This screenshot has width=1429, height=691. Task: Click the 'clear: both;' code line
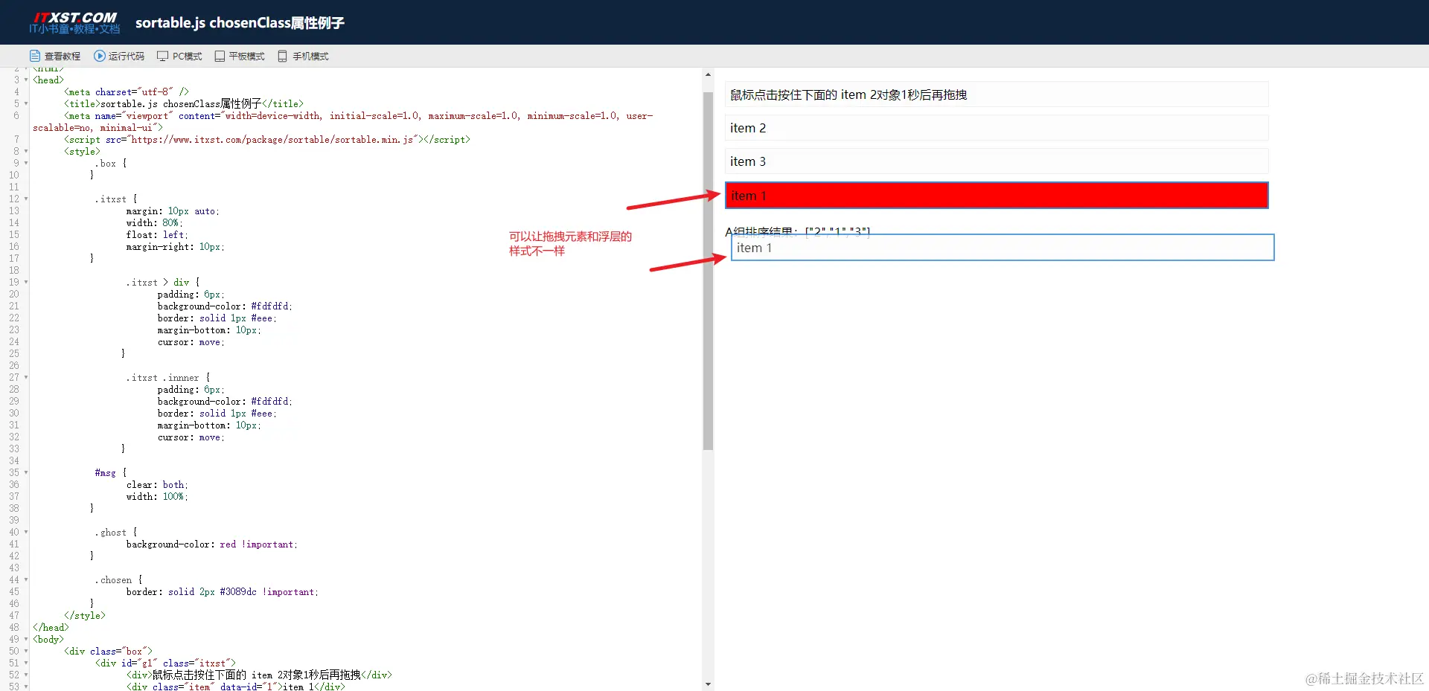pyautogui.click(x=157, y=485)
